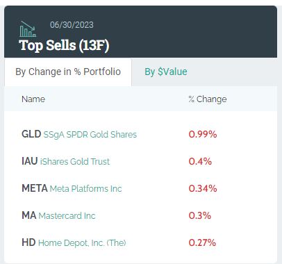Click GLD 0.99% change value
The image size is (282, 264).
pyautogui.click(x=203, y=134)
